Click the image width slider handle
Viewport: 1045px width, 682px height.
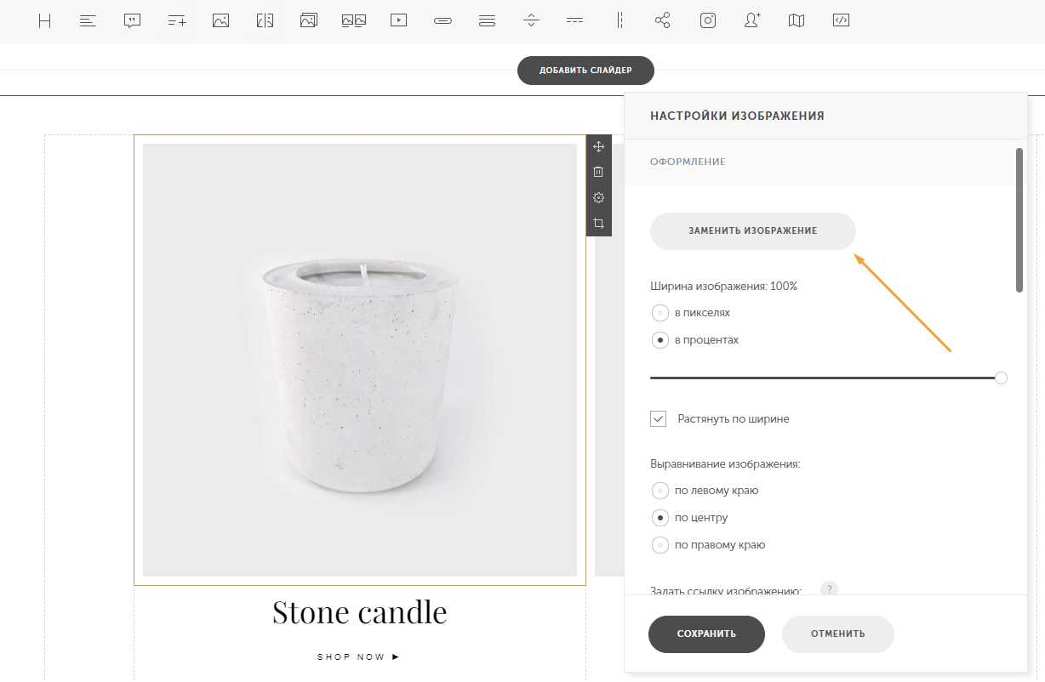click(x=1001, y=378)
